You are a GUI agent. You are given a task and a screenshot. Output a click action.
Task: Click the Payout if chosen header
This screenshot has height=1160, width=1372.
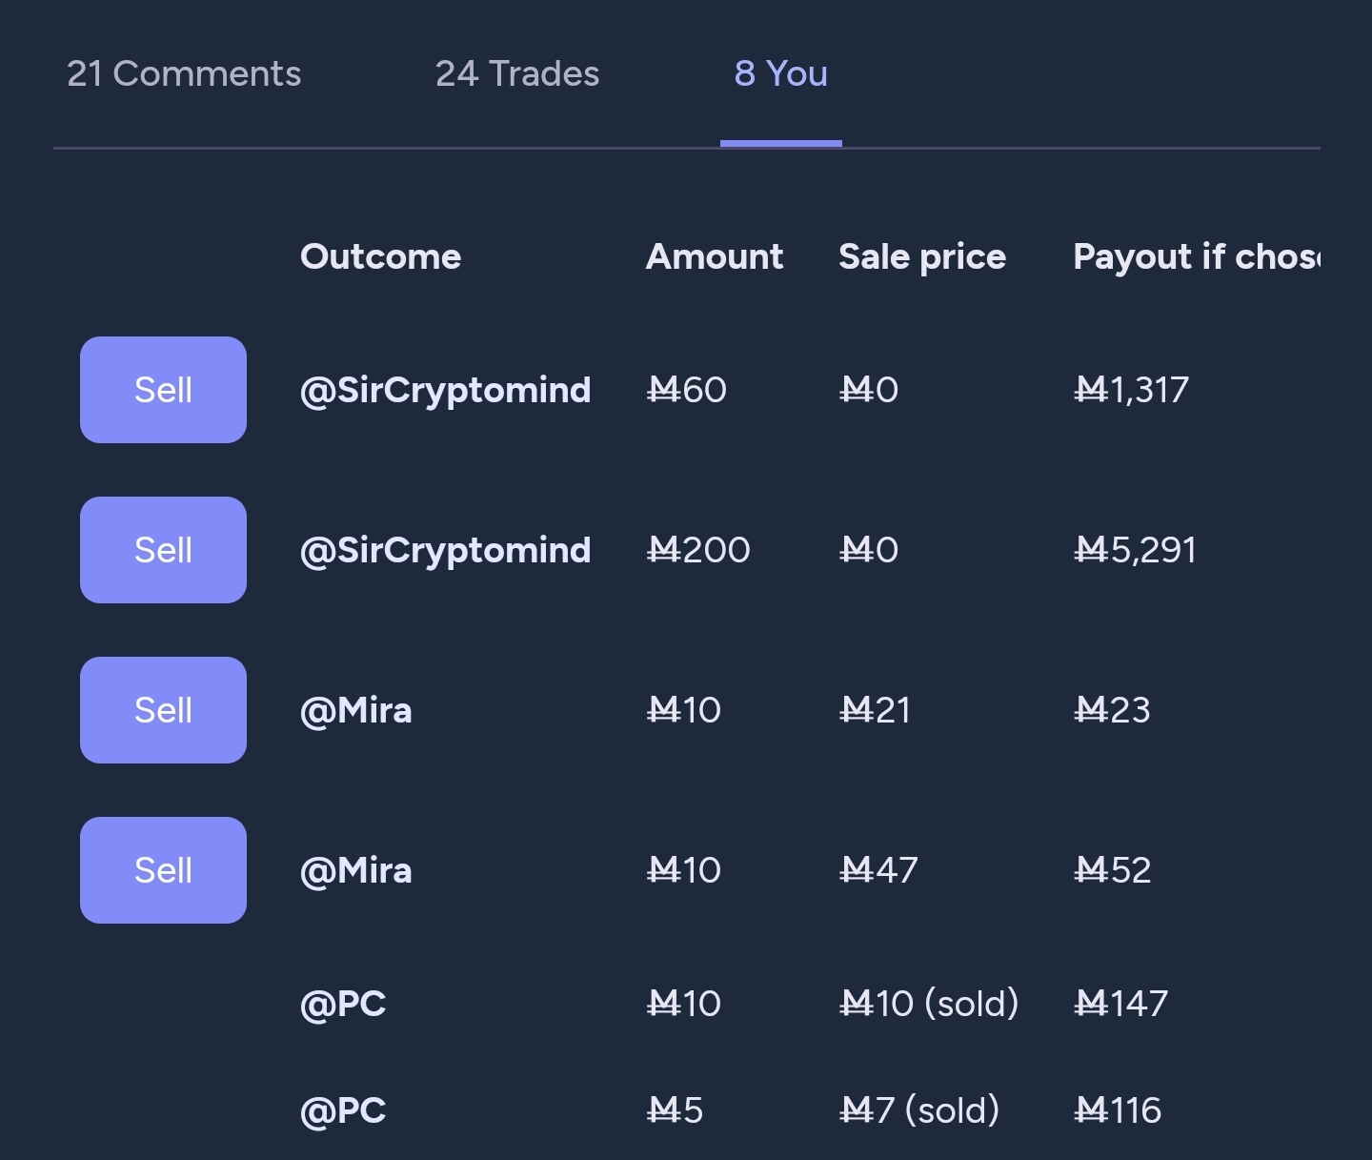(1196, 256)
